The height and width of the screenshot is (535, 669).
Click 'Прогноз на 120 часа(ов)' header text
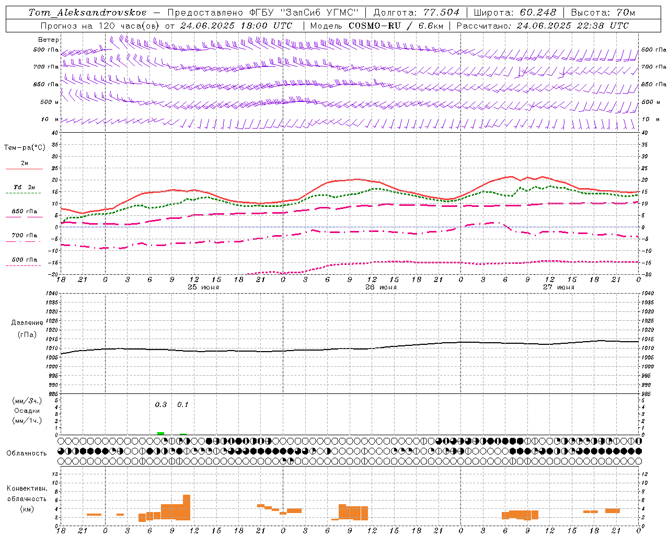click(100, 26)
